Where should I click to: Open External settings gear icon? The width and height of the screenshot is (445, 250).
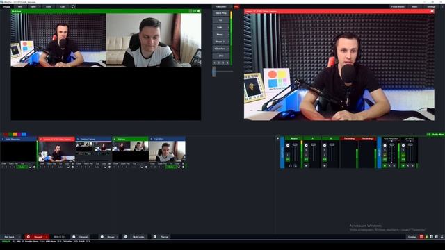pos(74,237)
